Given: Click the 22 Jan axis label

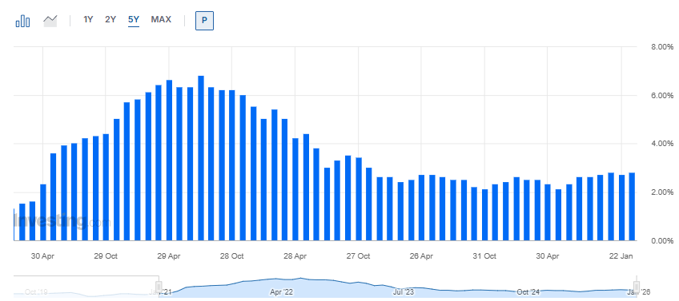Looking at the screenshot, I should tap(621, 256).
